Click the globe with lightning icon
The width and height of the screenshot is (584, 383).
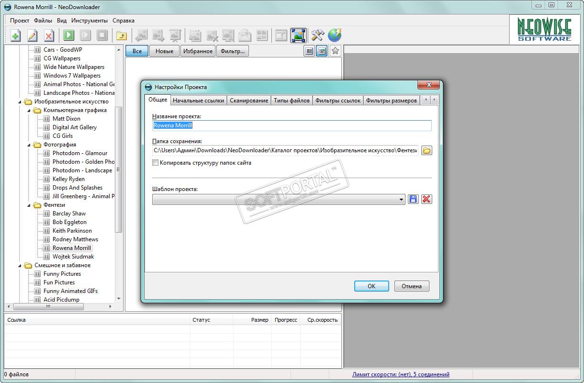(x=335, y=35)
